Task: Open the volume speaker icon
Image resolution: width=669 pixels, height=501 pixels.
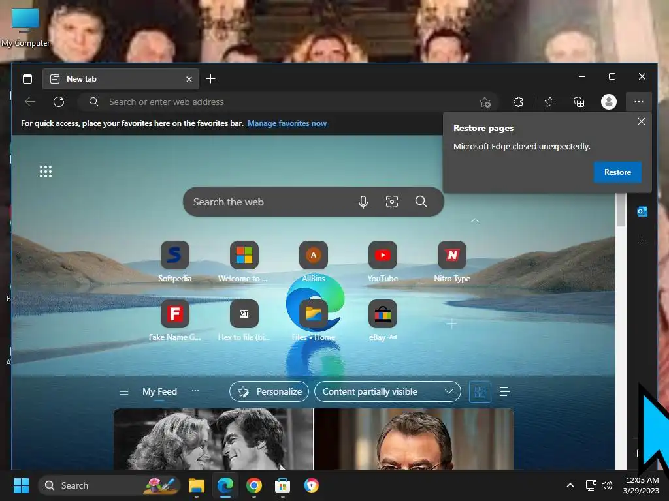Action: 606,485
